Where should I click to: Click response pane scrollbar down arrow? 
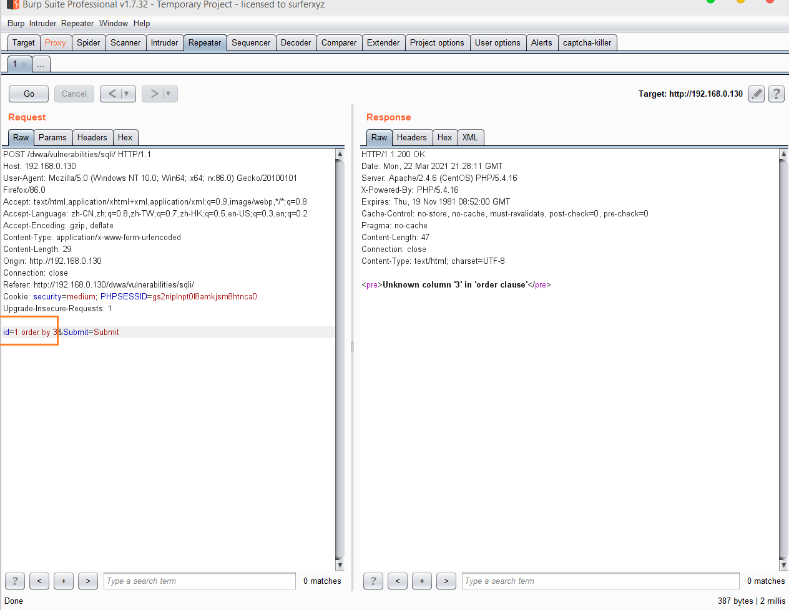(x=784, y=565)
